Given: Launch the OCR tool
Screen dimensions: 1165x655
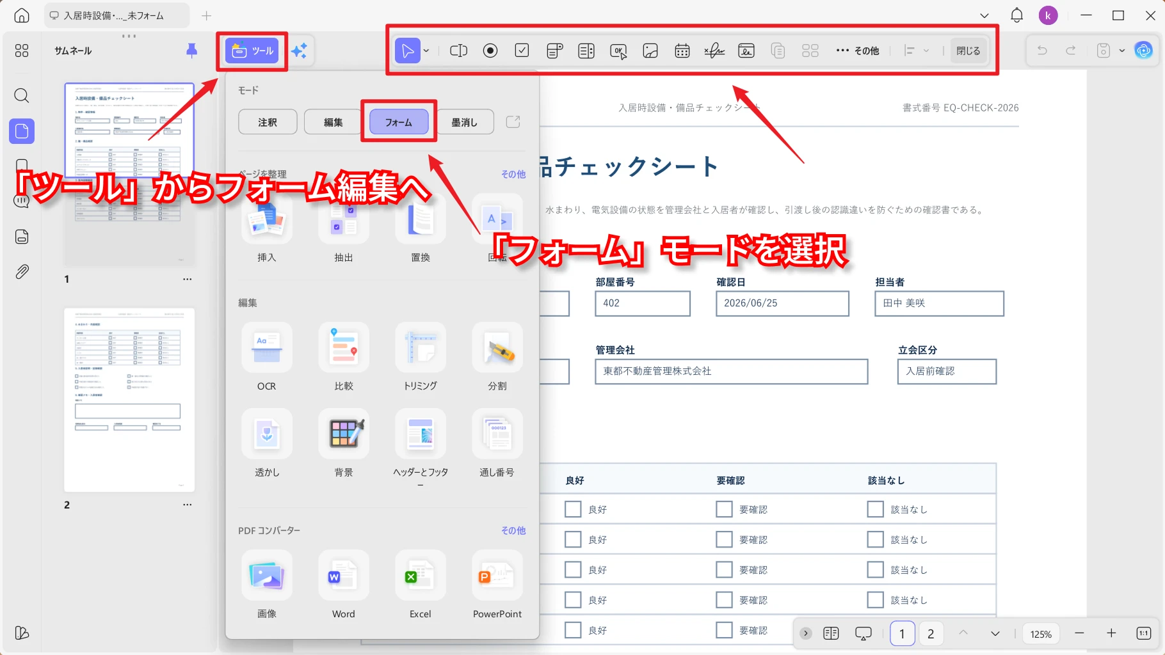Looking at the screenshot, I should [267, 357].
